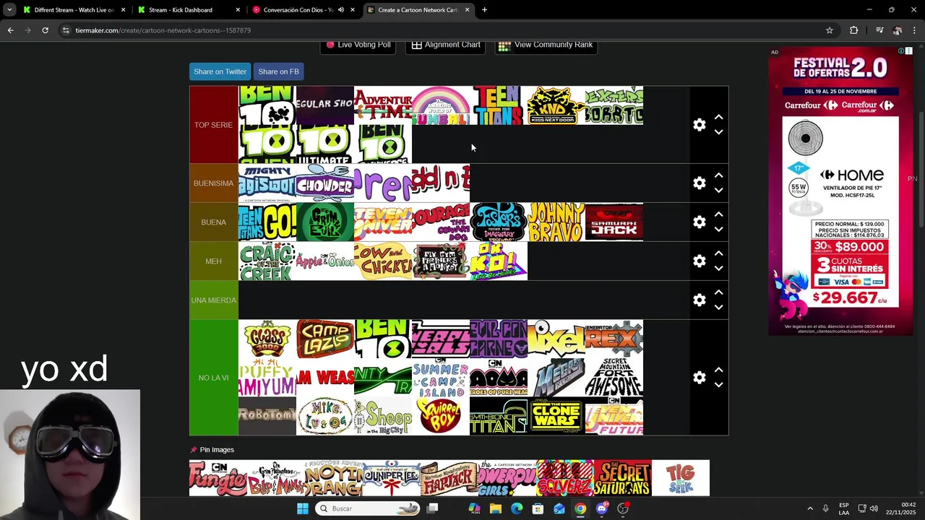The width and height of the screenshot is (925, 520).
Task: Open Windows Start menu
Action: point(302,508)
